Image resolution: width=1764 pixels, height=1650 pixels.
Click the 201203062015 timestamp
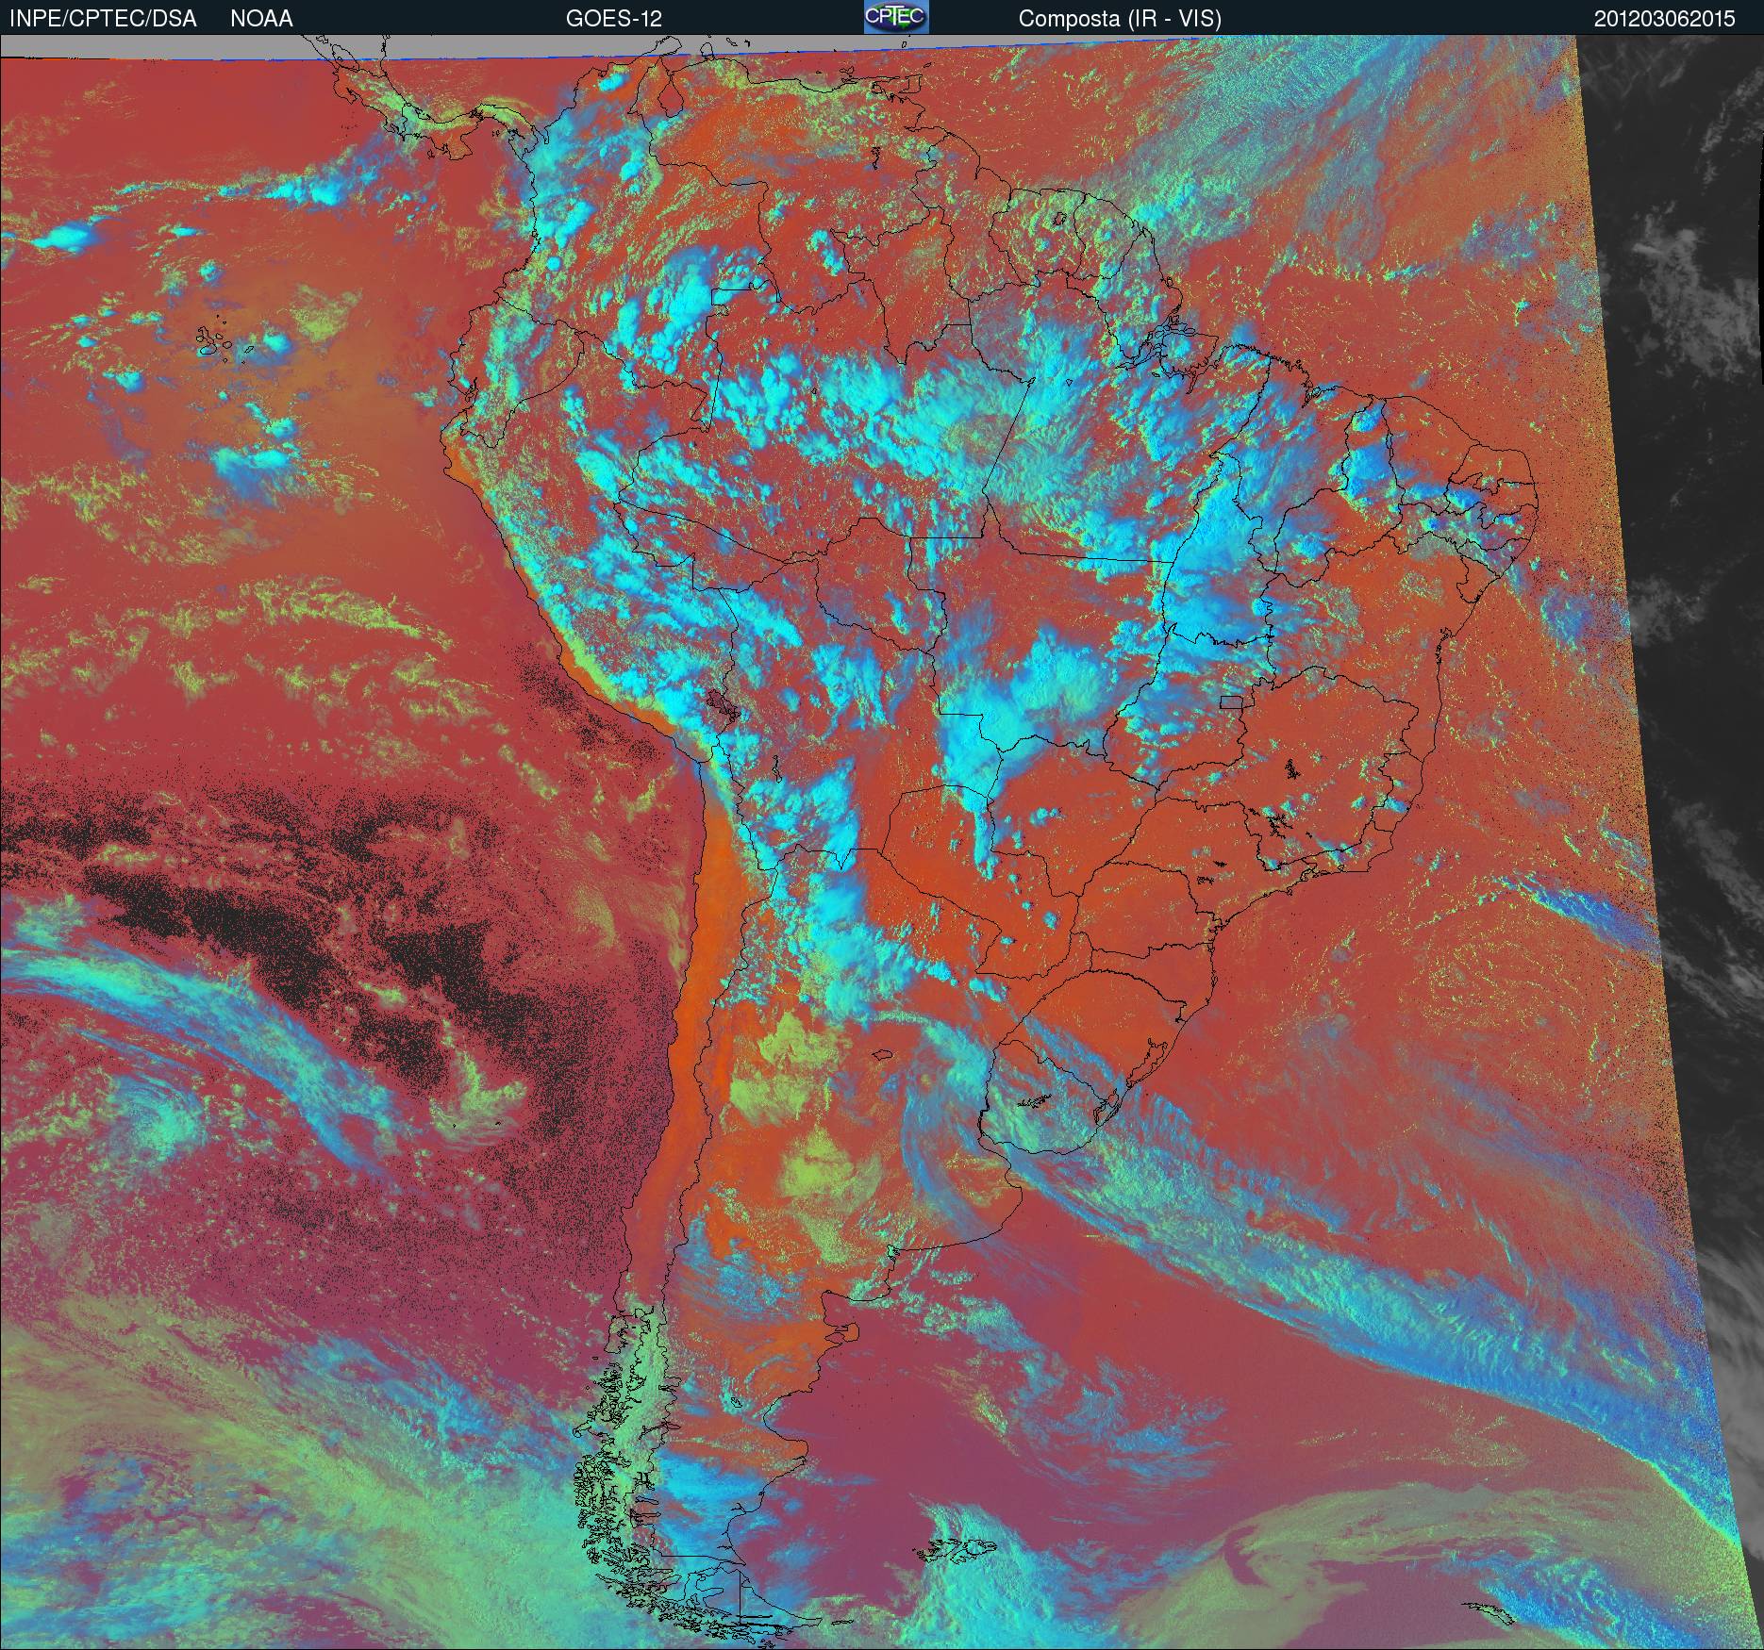click(1665, 19)
